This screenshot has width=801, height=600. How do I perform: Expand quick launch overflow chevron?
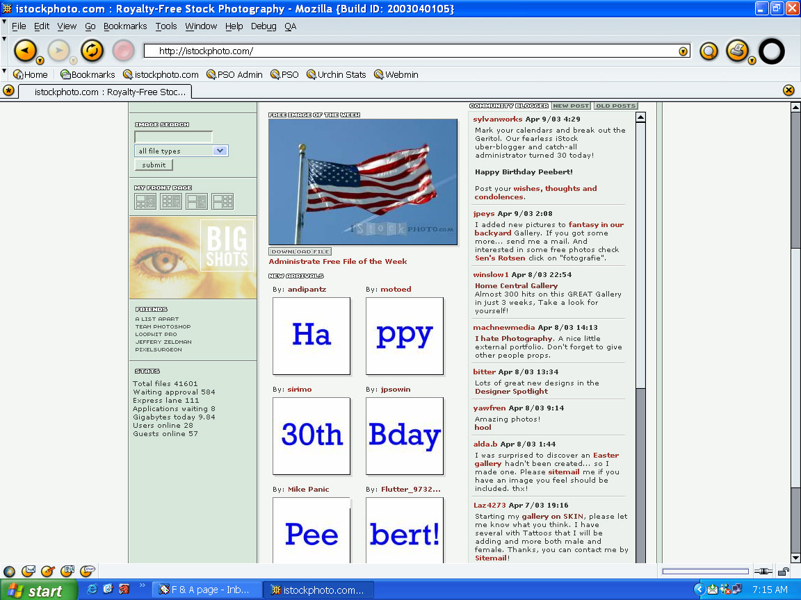coord(142,585)
